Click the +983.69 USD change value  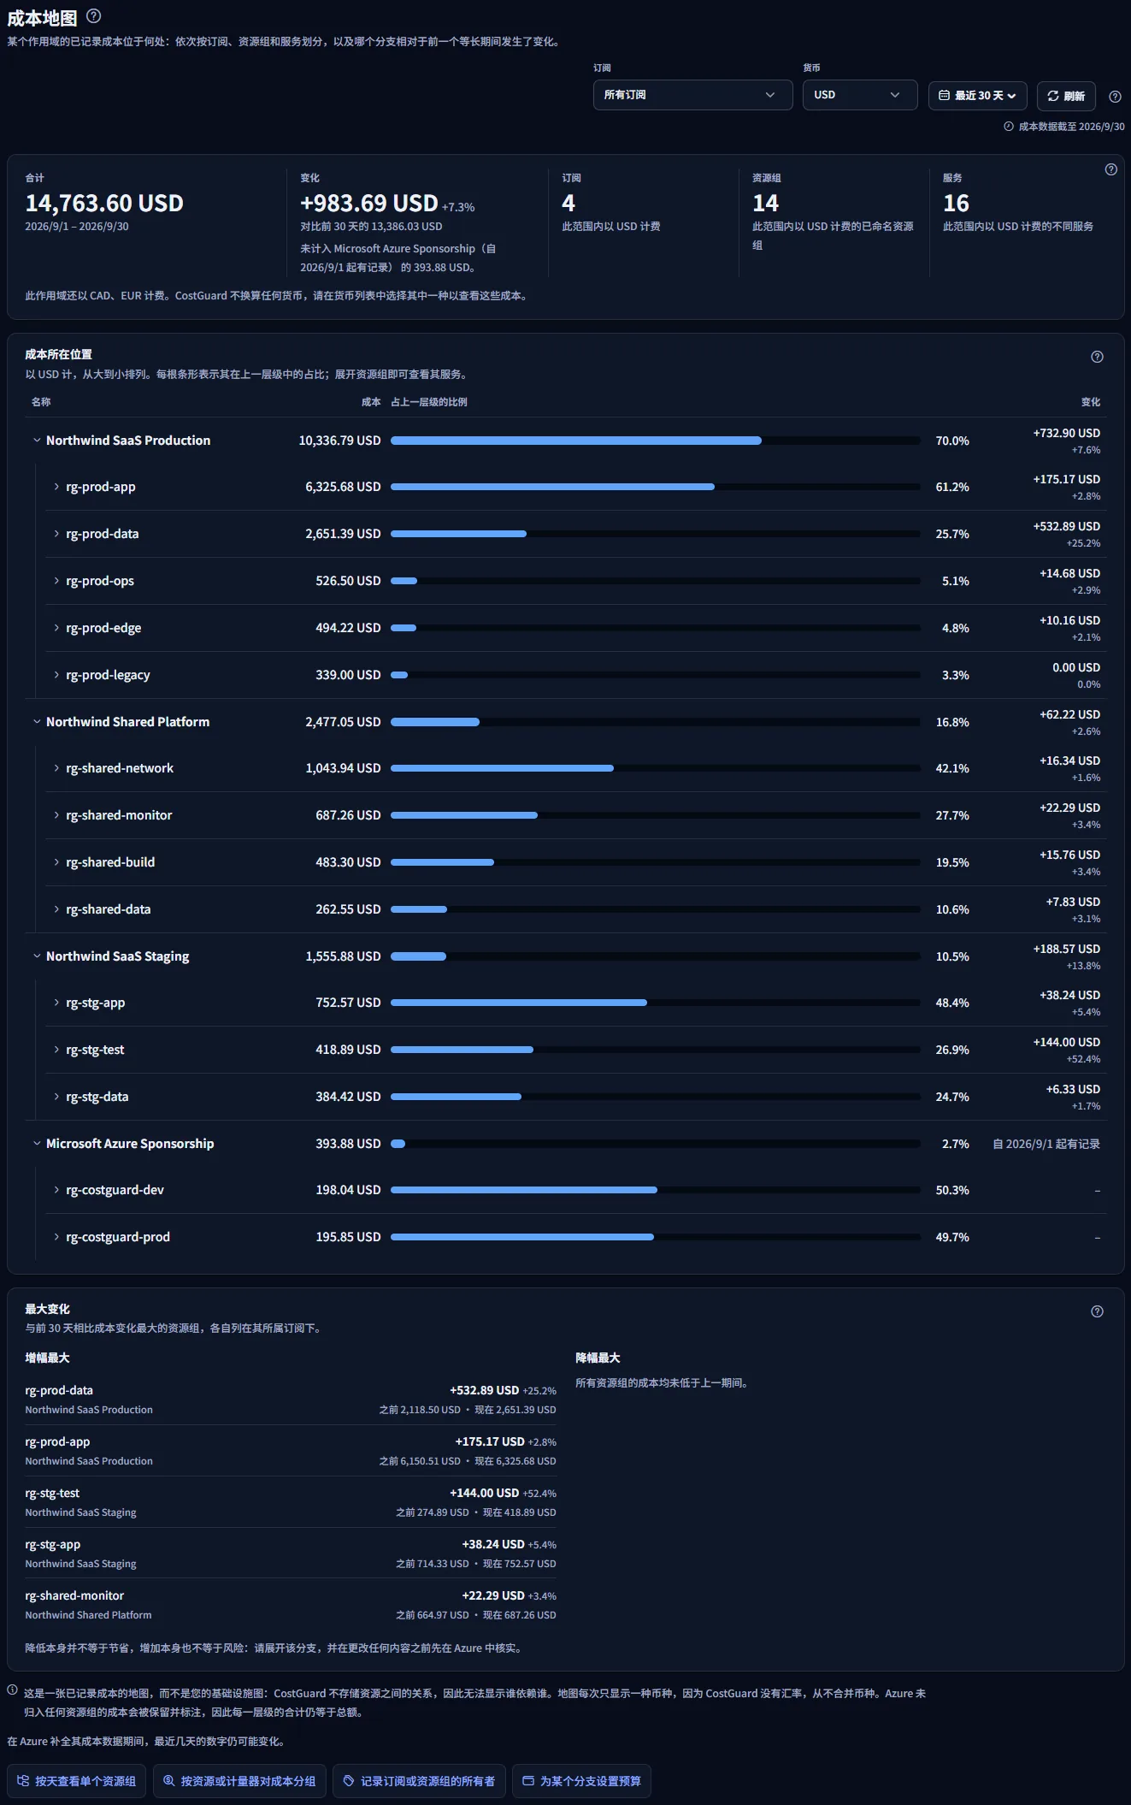[369, 203]
